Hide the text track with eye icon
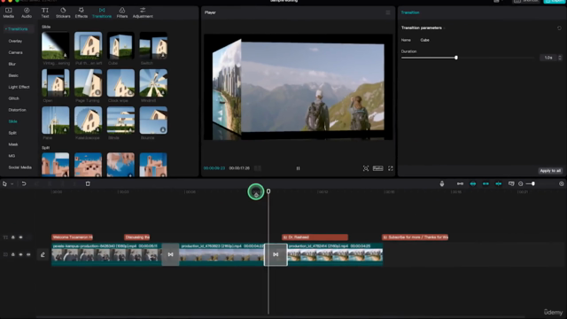This screenshot has width=567, height=319. click(20, 237)
